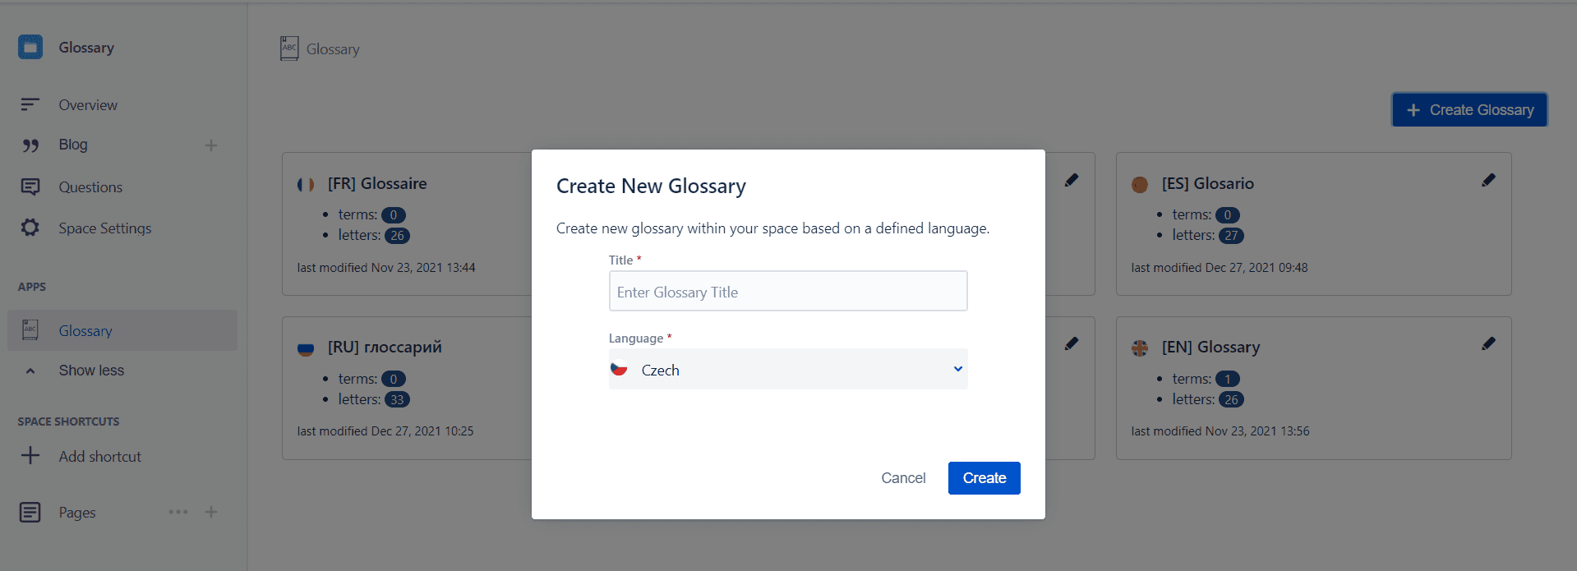Viewport: 1577px width, 571px height.
Task: Add a new blog post with the plus icon
Action: click(211, 145)
